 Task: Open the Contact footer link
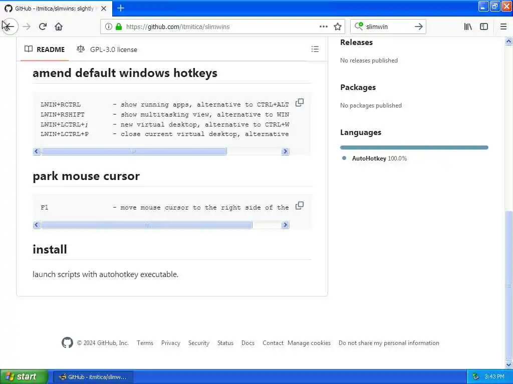pos(273,343)
